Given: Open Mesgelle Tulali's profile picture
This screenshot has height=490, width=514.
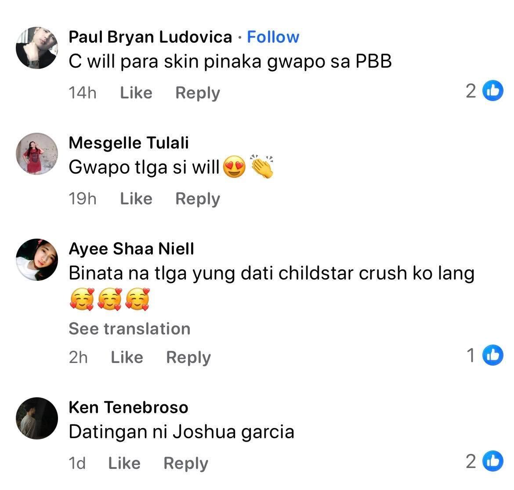Looking at the screenshot, I should pyautogui.click(x=37, y=154).
